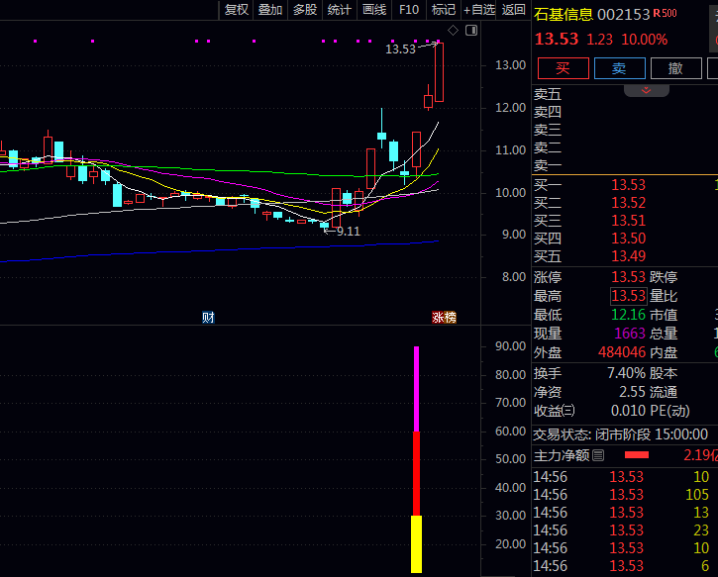718x577 pixels.
Task: Click the 标记 mark option
Action: (444, 10)
